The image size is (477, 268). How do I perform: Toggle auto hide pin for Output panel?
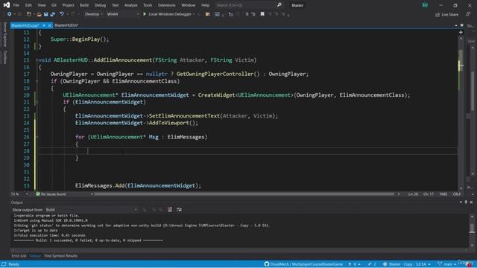[466, 202]
